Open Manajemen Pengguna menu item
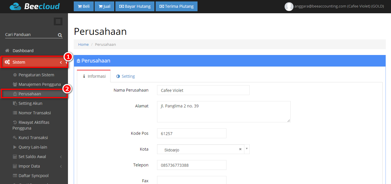This screenshot has width=391, height=184. tap(40, 84)
